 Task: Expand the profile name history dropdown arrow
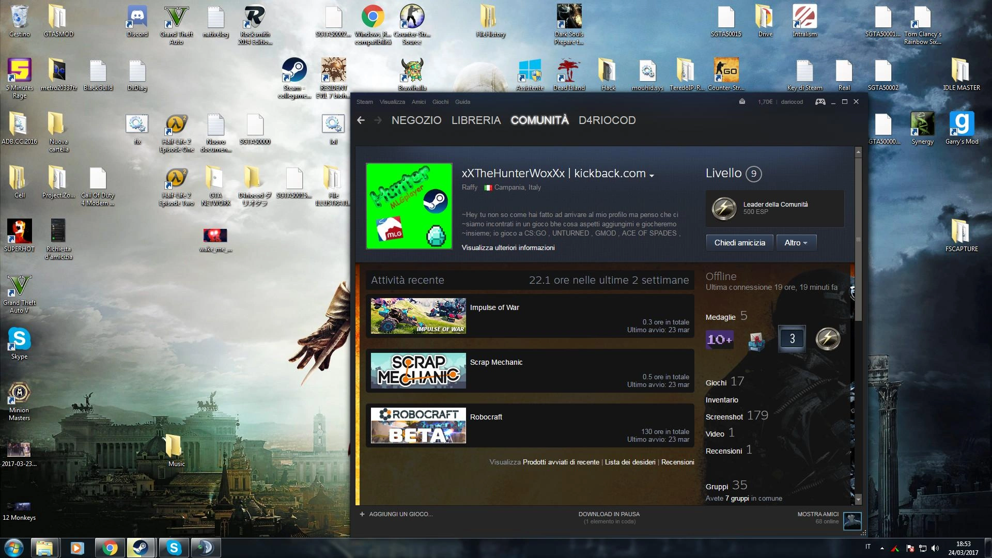[652, 176]
